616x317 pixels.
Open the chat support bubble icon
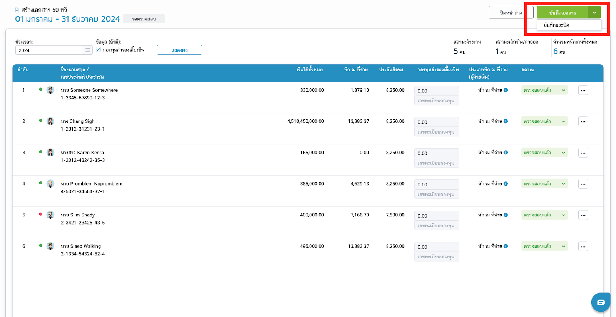click(601, 302)
